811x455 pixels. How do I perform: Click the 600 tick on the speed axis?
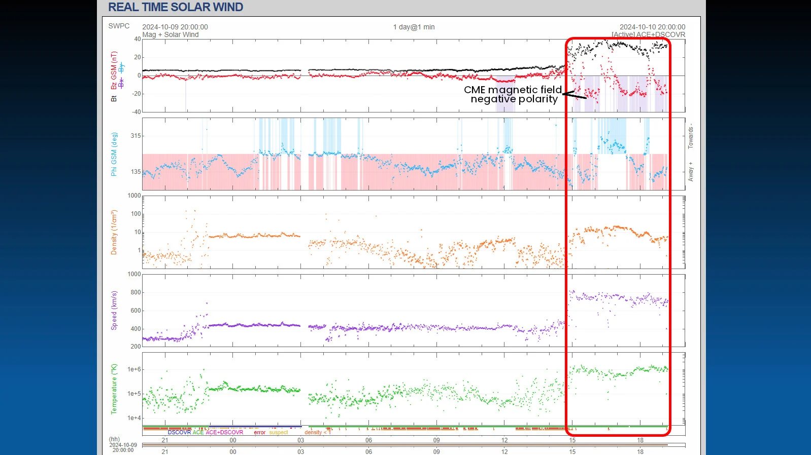click(136, 311)
